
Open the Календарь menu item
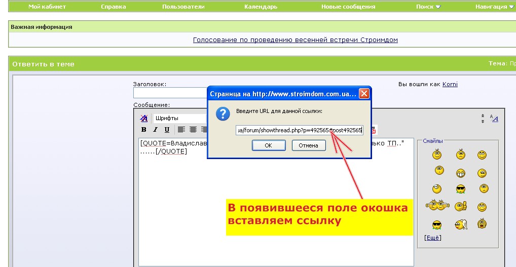click(261, 7)
